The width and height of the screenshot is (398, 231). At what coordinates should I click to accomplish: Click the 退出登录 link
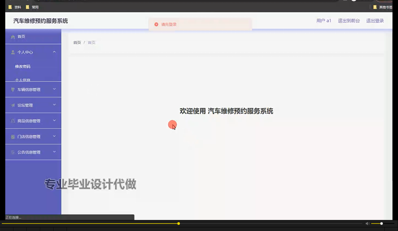375,21
